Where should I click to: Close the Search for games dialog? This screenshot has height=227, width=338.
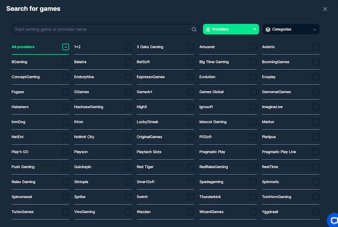325,9
